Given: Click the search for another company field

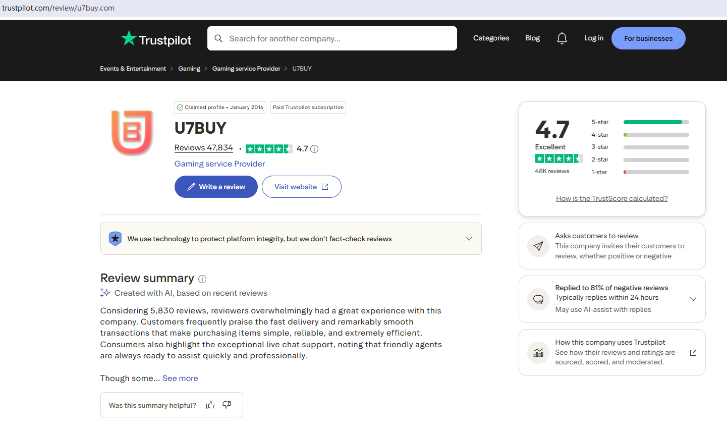Looking at the screenshot, I should 332,38.
